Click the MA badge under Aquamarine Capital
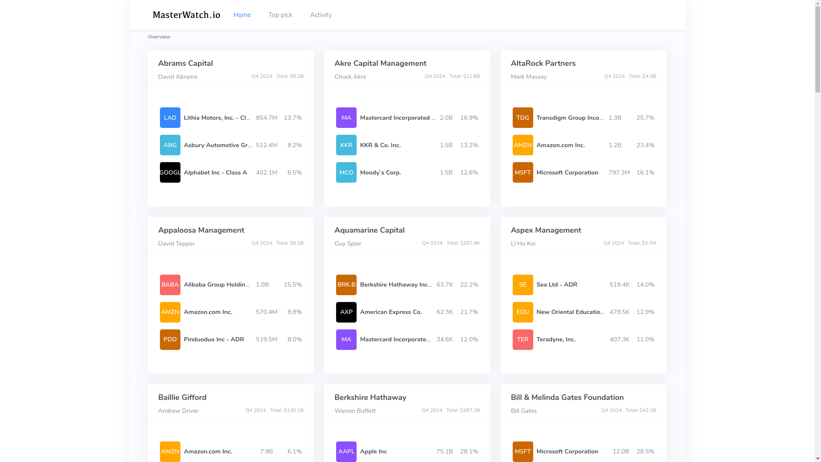 346,340
